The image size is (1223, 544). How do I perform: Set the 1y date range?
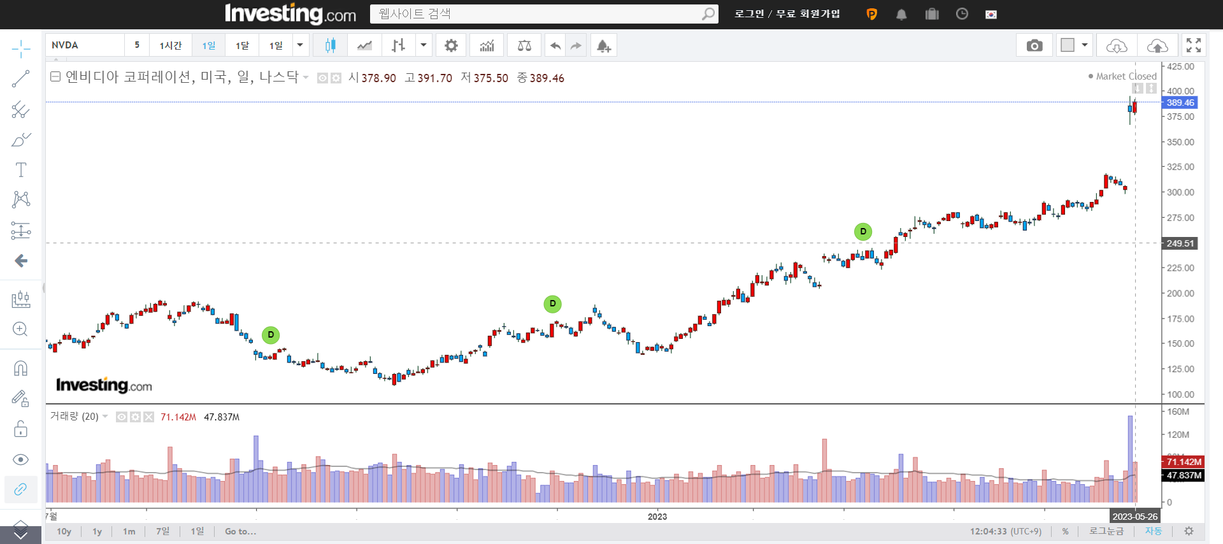pyautogui.click(x=97, y=531)
